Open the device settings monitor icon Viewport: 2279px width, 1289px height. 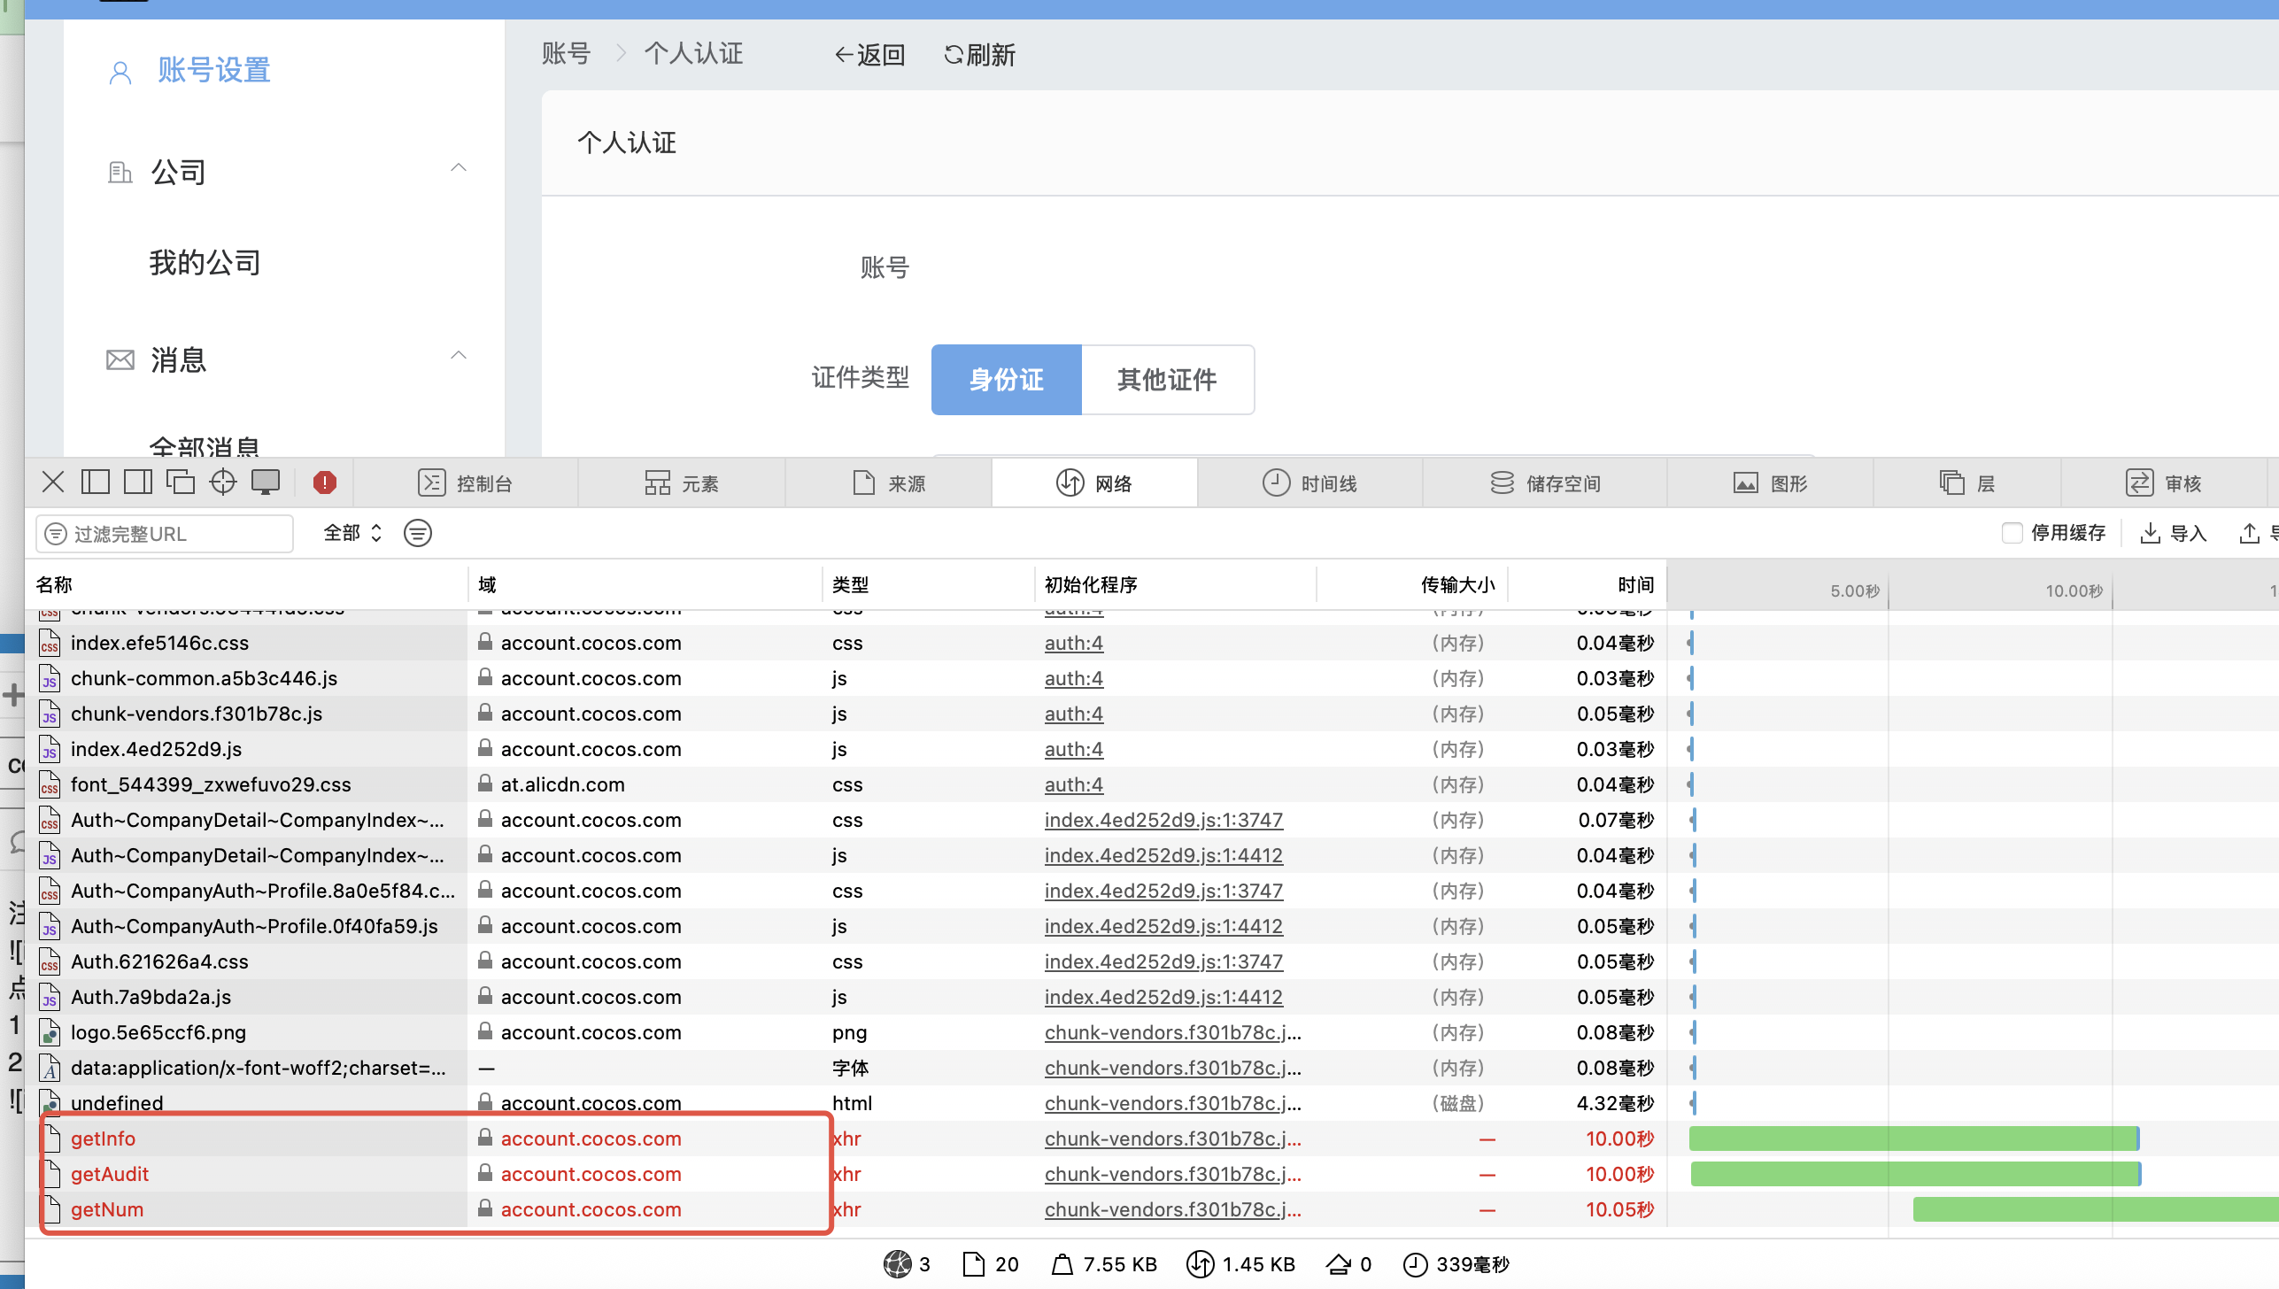(266, 482)
